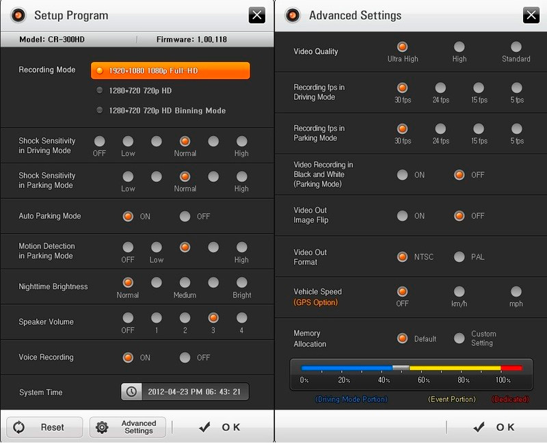Select 1920*1080 1080p Full-HD recording mode
The width and height of the screenshot is (547, 443).
tap(170, 71)
